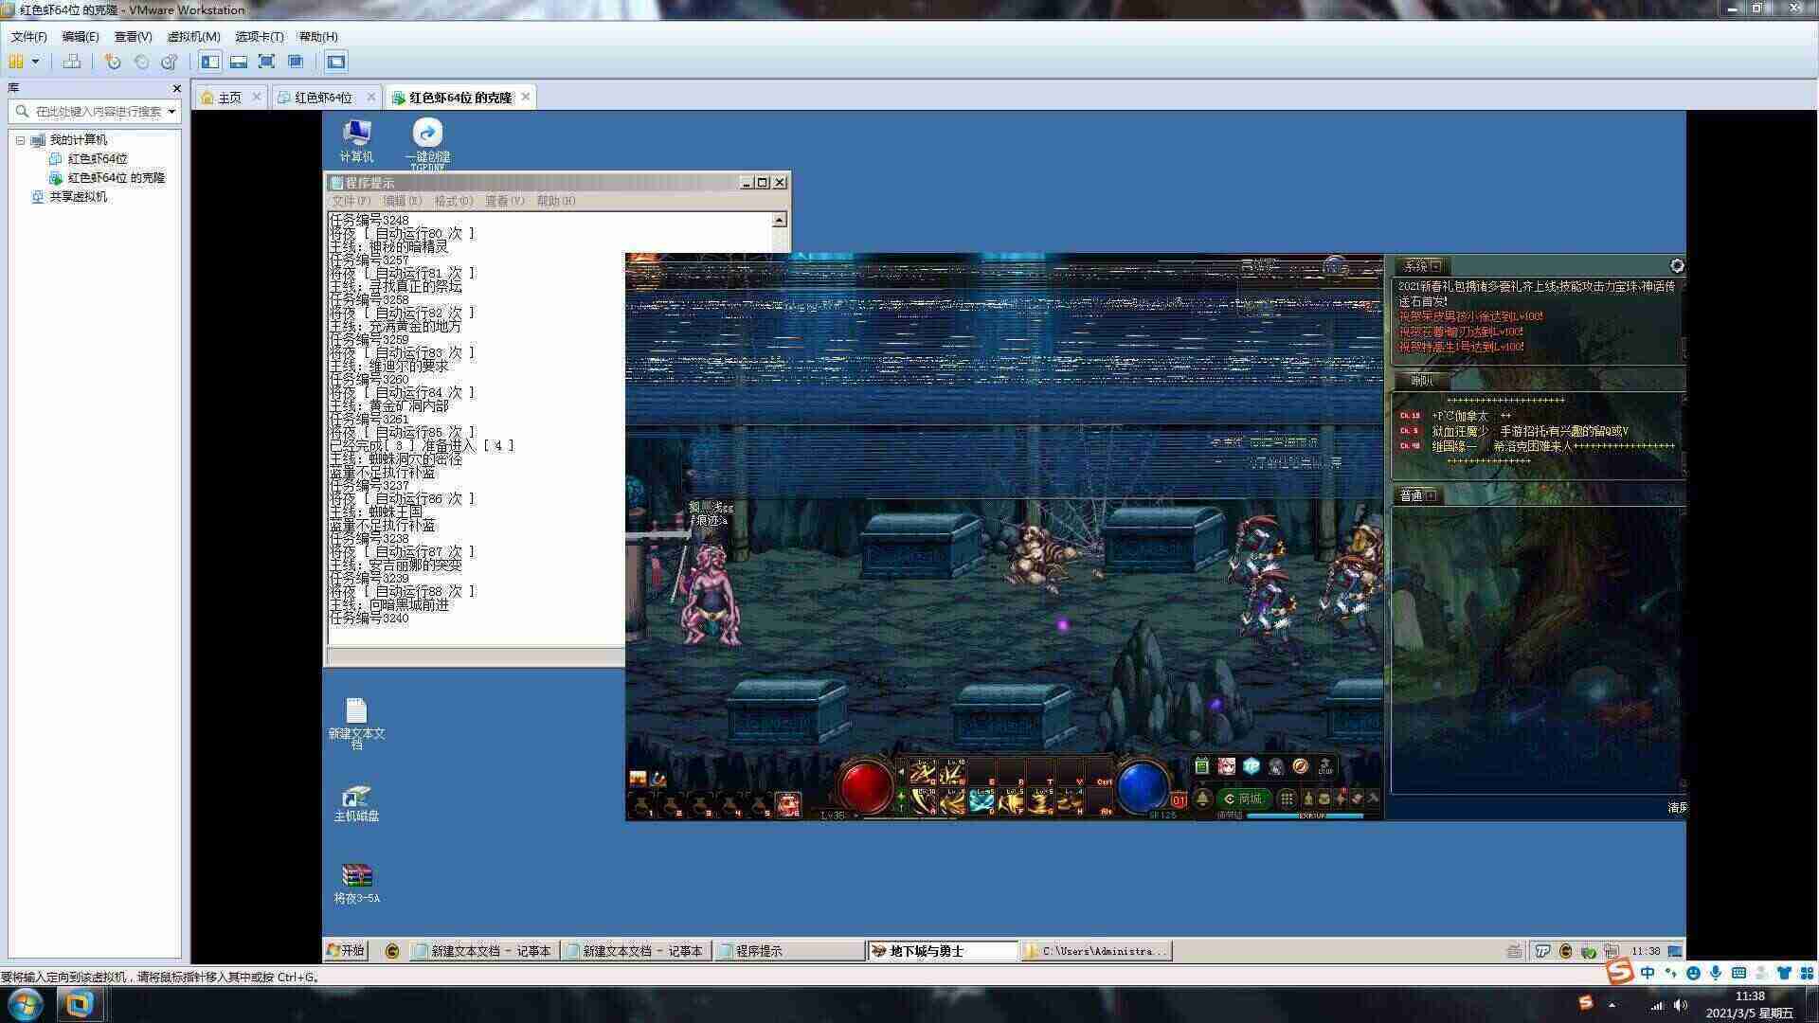This screenshot has height=1023, width=1819.
Task: Click the in-game EXP progress bar
Action: click(1304, 816)
